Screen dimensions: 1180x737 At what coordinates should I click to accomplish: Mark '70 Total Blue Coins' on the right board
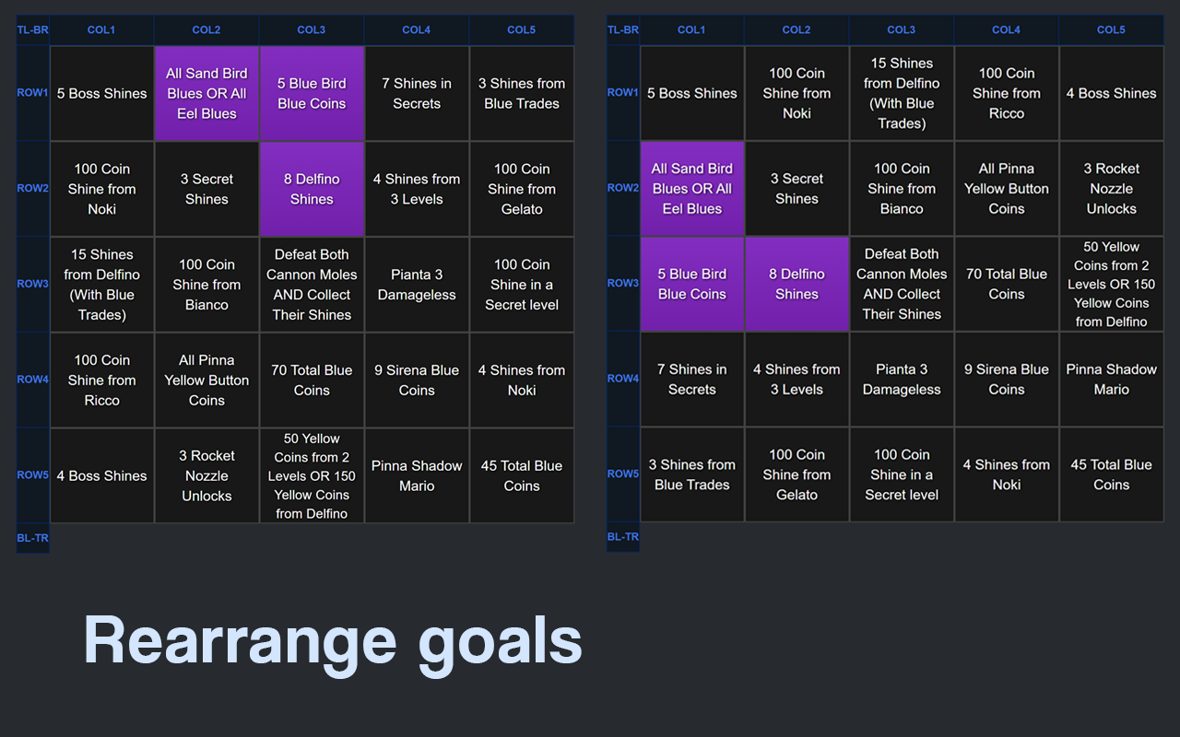1006,284
